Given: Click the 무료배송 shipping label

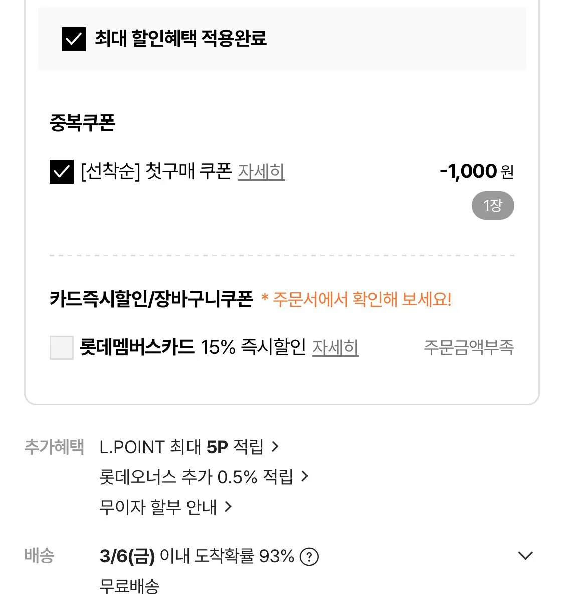Looking at the screenshot, I should click(x=129, y=586).
